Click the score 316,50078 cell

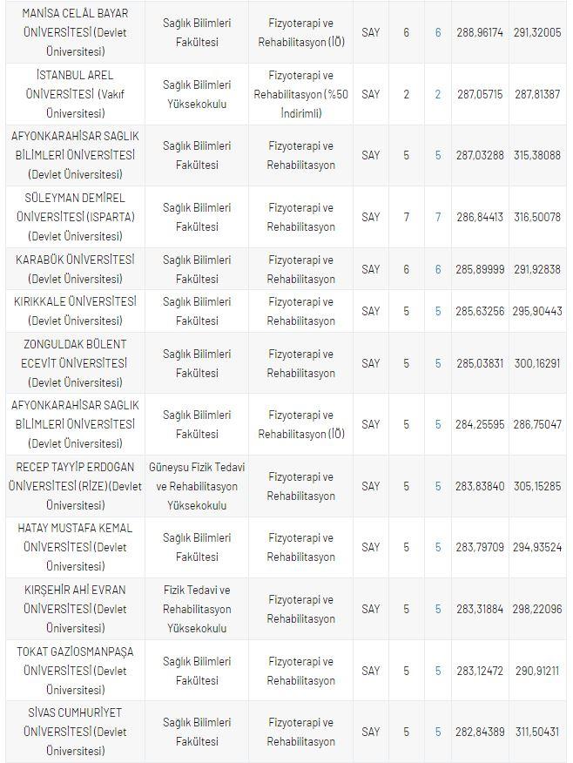pos(537,217)
